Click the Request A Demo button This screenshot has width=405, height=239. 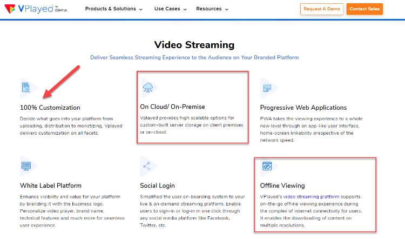pyautogui.click(x=322, y=9)
